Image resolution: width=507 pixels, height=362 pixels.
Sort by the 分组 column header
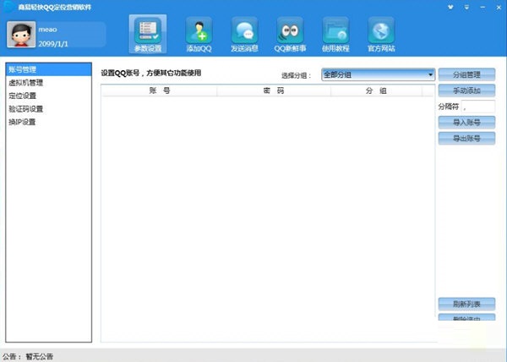click(x=376, y=90)
